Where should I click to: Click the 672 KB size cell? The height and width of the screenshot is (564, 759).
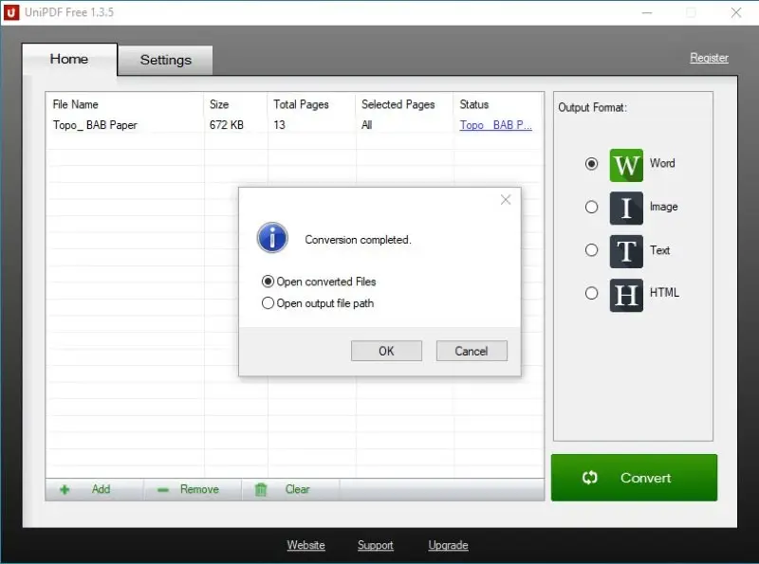click(x=227, y=125)
